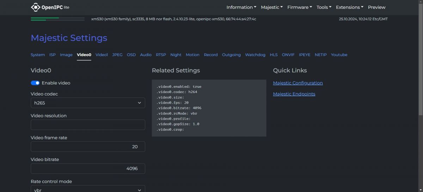Click the '.video0.fps: 20' line
423x192 pixels.
pos(172,103)
